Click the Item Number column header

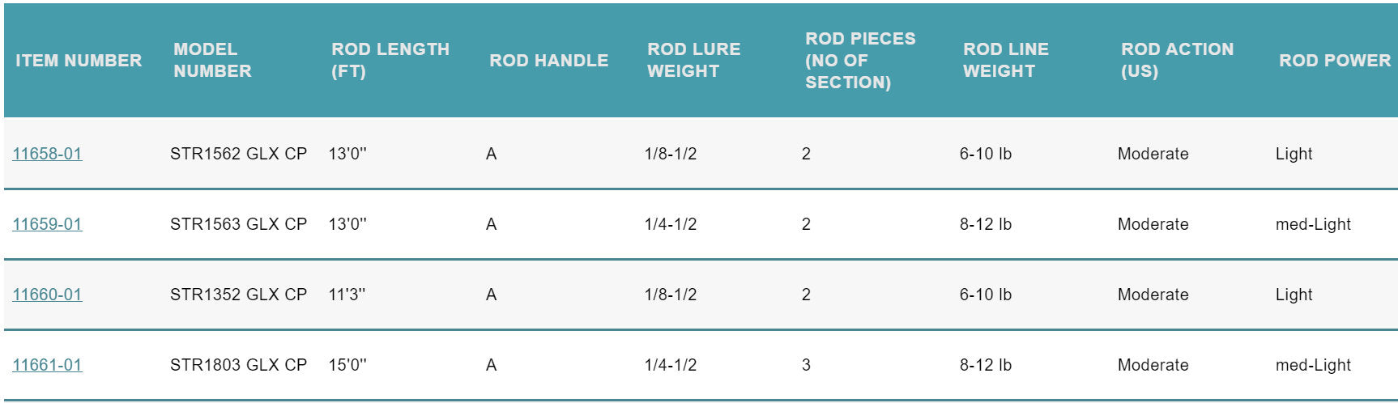[x=79, y=61]
